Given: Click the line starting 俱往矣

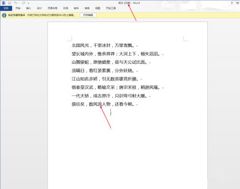Looking at the screenshot, I should pos(104,104).
